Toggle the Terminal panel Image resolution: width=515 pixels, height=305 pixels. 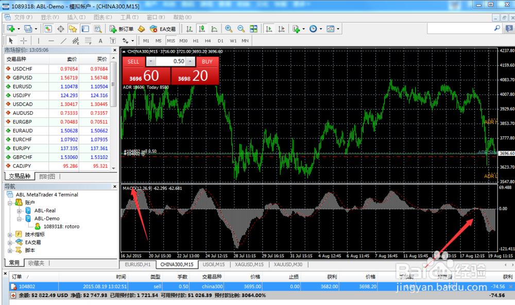coord(85,29)
